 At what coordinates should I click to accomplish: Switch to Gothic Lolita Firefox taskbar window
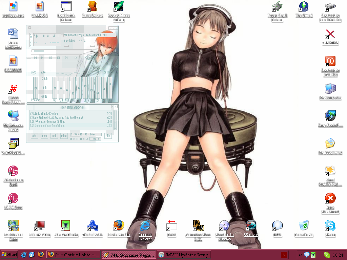coord(74,255)
